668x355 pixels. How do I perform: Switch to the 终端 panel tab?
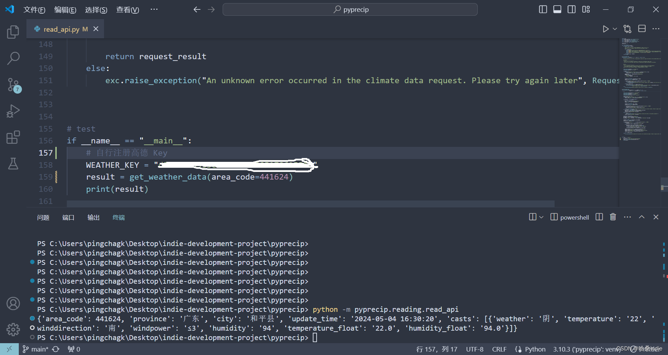119,218
